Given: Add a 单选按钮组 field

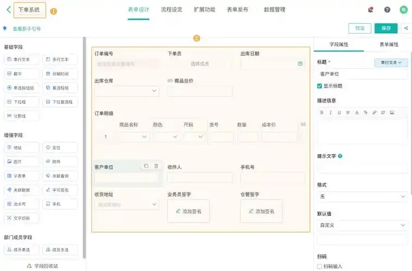Looking at the screenshot, I should click(x=22, y=88).
